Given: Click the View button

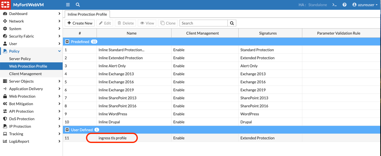Looking at the screenshot, I should pyautogui.click(x=147, y=23).
